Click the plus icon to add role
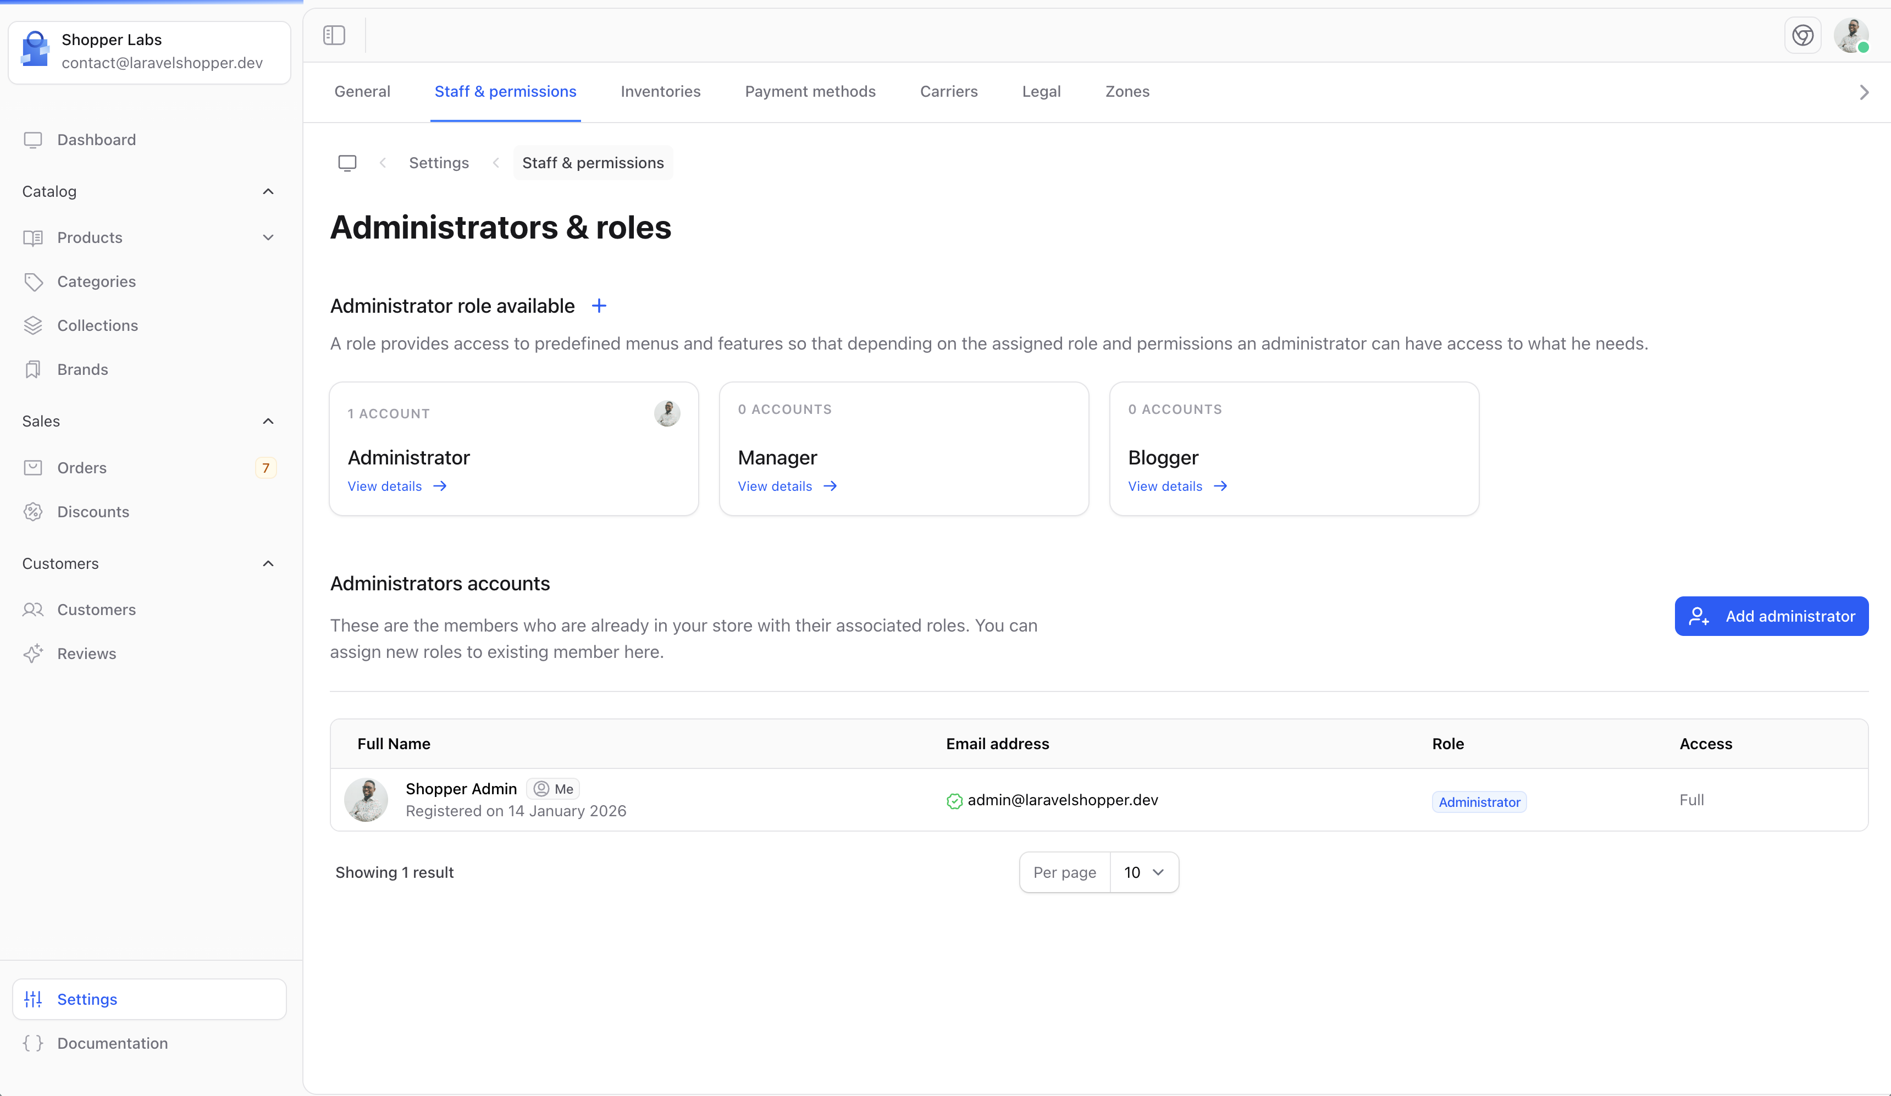This screenshot has width=1891, height=1096. (599, 306)
